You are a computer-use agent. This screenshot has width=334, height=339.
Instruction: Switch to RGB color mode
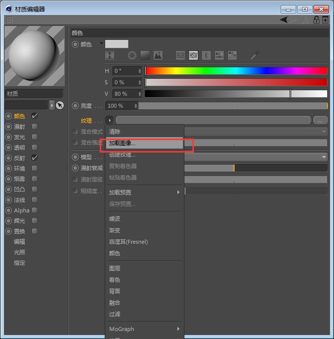(x=180, y=55)
